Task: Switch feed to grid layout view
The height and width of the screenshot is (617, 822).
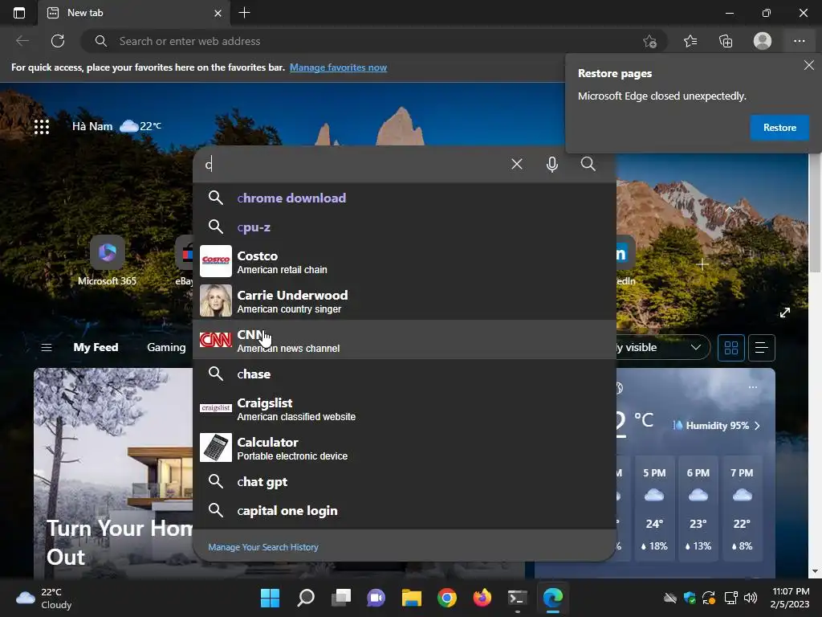Action: [x=730, y=347]
